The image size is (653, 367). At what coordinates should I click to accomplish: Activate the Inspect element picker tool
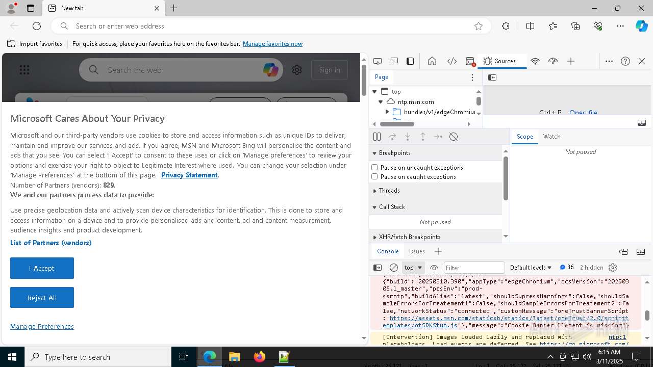pos(378,61)
